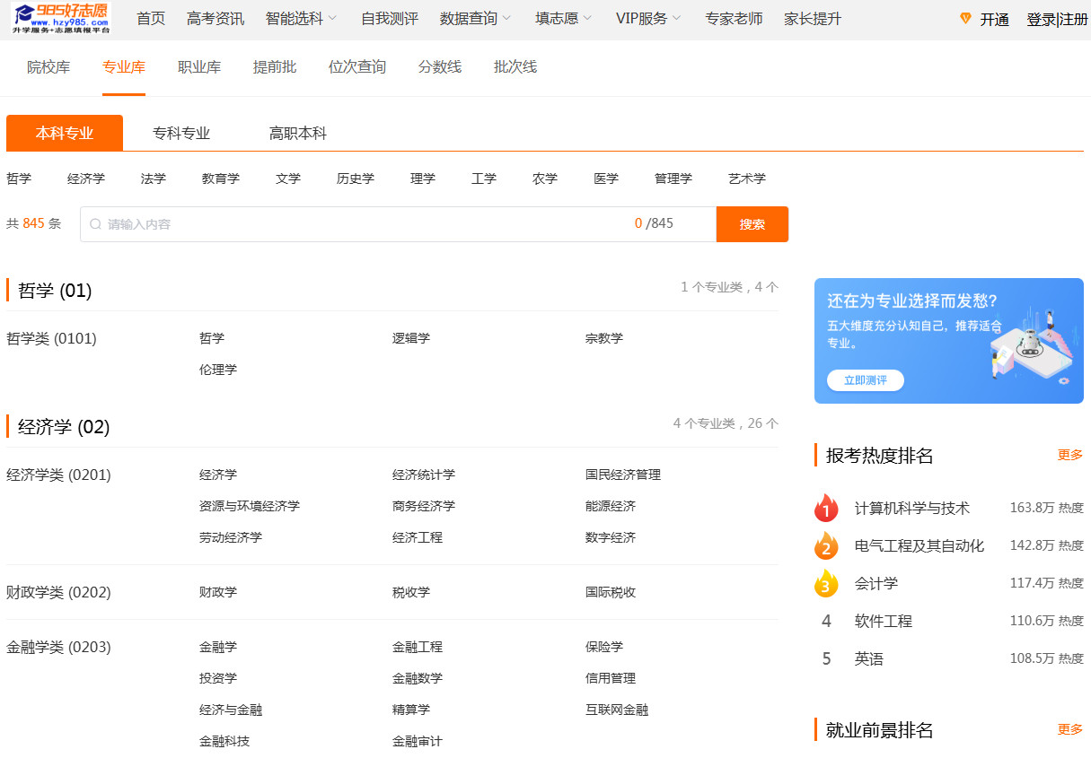Switch to the 职业库 tab

[199, 67]
